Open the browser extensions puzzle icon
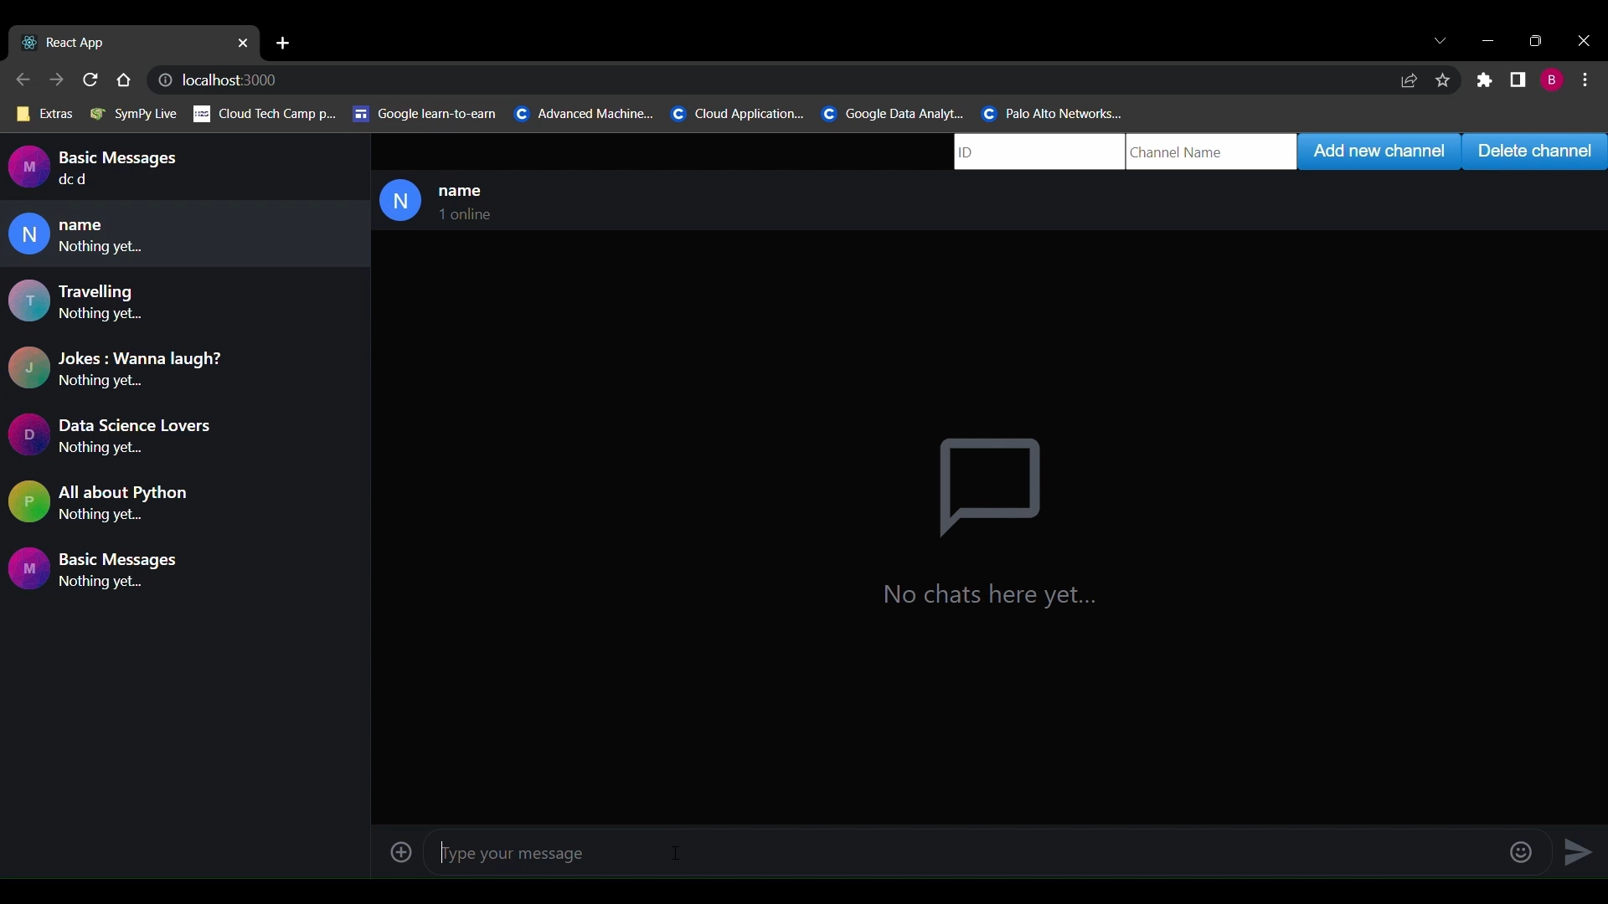1608x904 pixels. 1486,80
